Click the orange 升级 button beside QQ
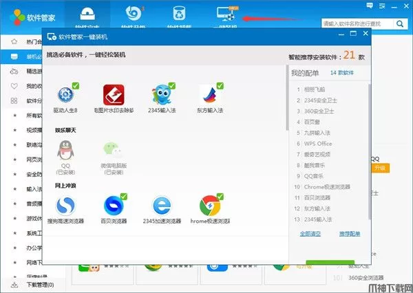The height and width of the screenshot is (293, 413). (x=380, y=168)
